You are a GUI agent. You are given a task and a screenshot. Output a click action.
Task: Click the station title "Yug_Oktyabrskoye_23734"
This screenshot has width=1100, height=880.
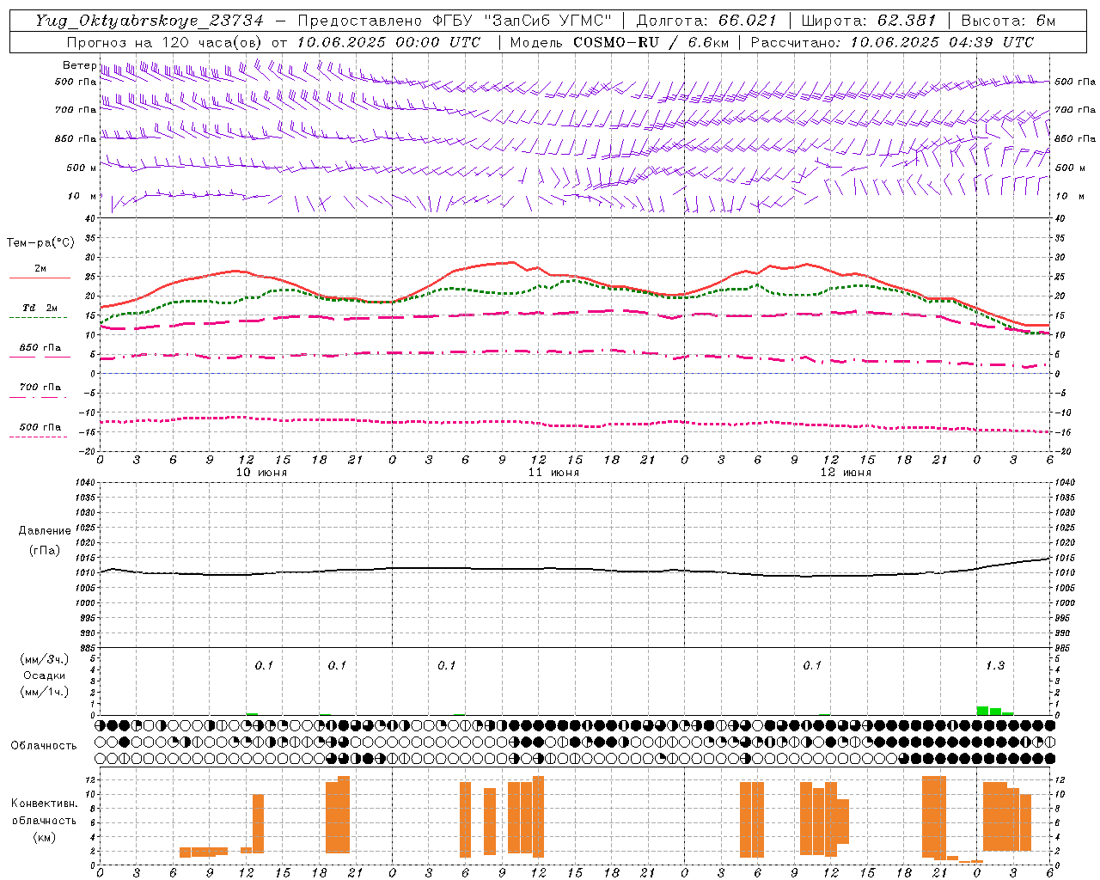[x=150, y=21]
